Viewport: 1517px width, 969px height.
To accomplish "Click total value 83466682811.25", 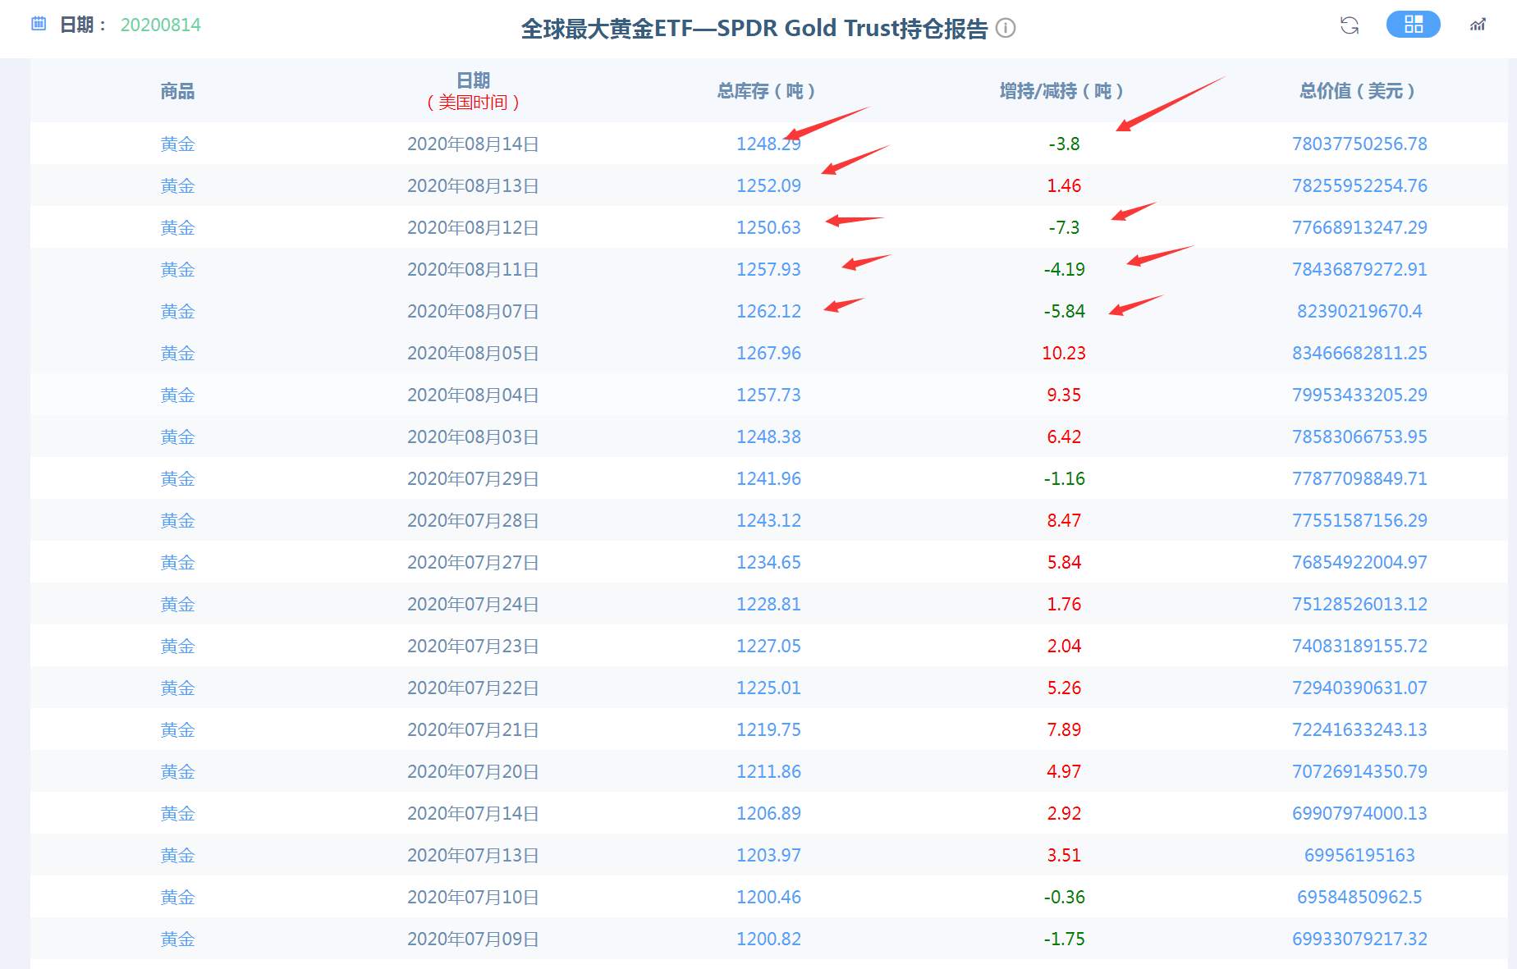I will click(x=1359, y=354).
